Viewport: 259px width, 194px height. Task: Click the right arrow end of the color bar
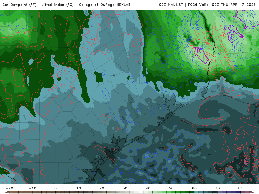[252, 192]
